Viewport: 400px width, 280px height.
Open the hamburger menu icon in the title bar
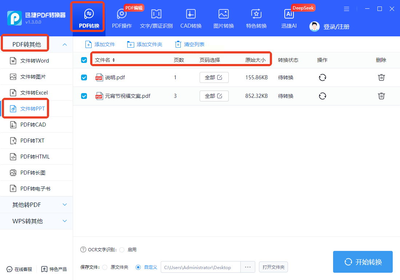click(347, 9)
